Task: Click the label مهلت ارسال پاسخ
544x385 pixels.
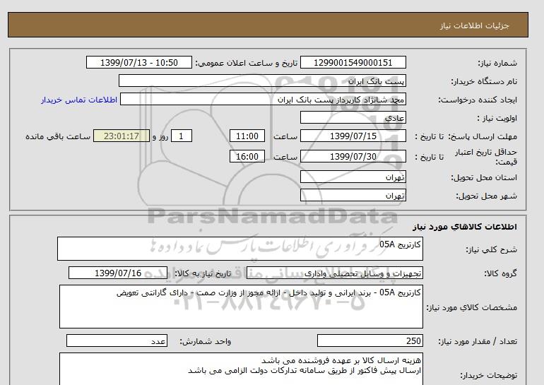Action: coord(483,136)
